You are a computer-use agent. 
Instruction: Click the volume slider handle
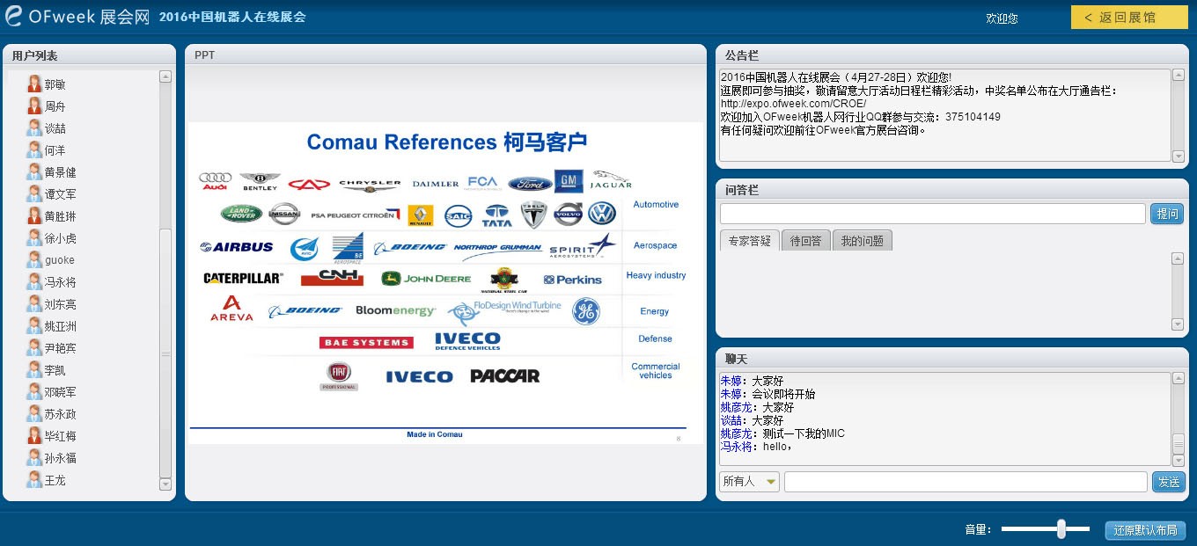pyautogui.click(x=1061, y=528)
